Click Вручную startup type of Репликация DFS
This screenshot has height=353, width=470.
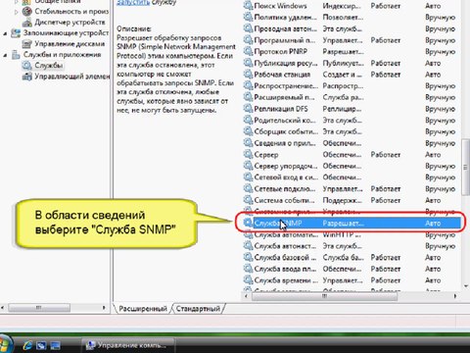pyautogui.click(x=440, y=109)
